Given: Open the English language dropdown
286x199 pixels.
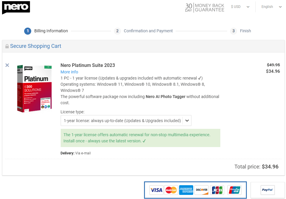Looking at the screenshot, I should tap(271, 7).
